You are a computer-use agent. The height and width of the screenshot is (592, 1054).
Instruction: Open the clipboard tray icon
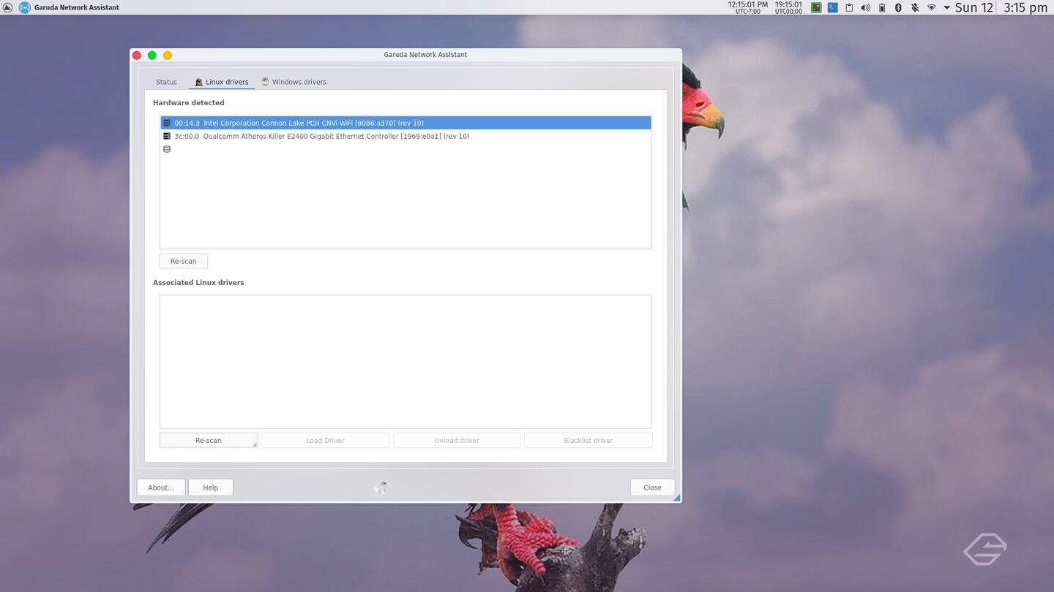click(849, 7)
